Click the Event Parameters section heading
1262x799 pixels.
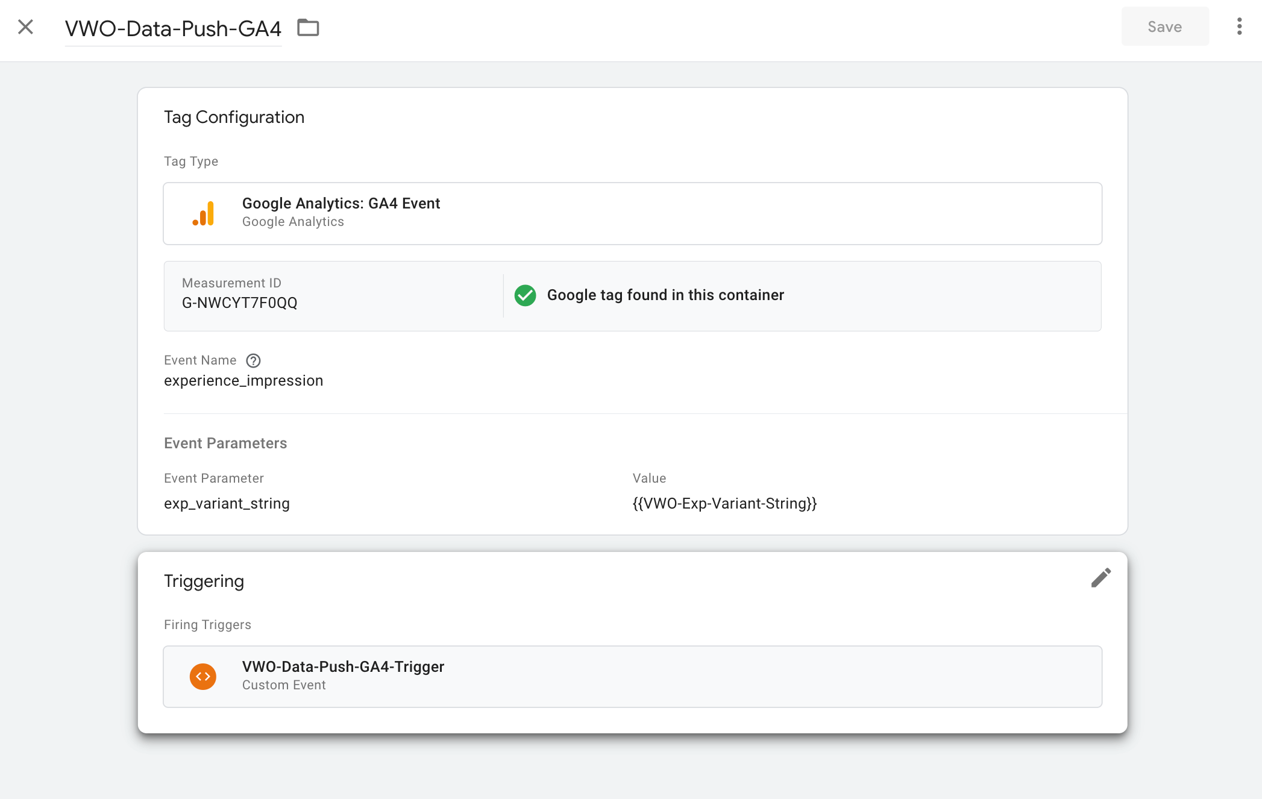[x=225, y=443]
